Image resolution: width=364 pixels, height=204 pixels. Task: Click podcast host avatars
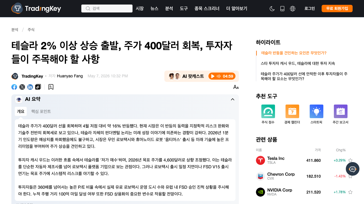174,76
